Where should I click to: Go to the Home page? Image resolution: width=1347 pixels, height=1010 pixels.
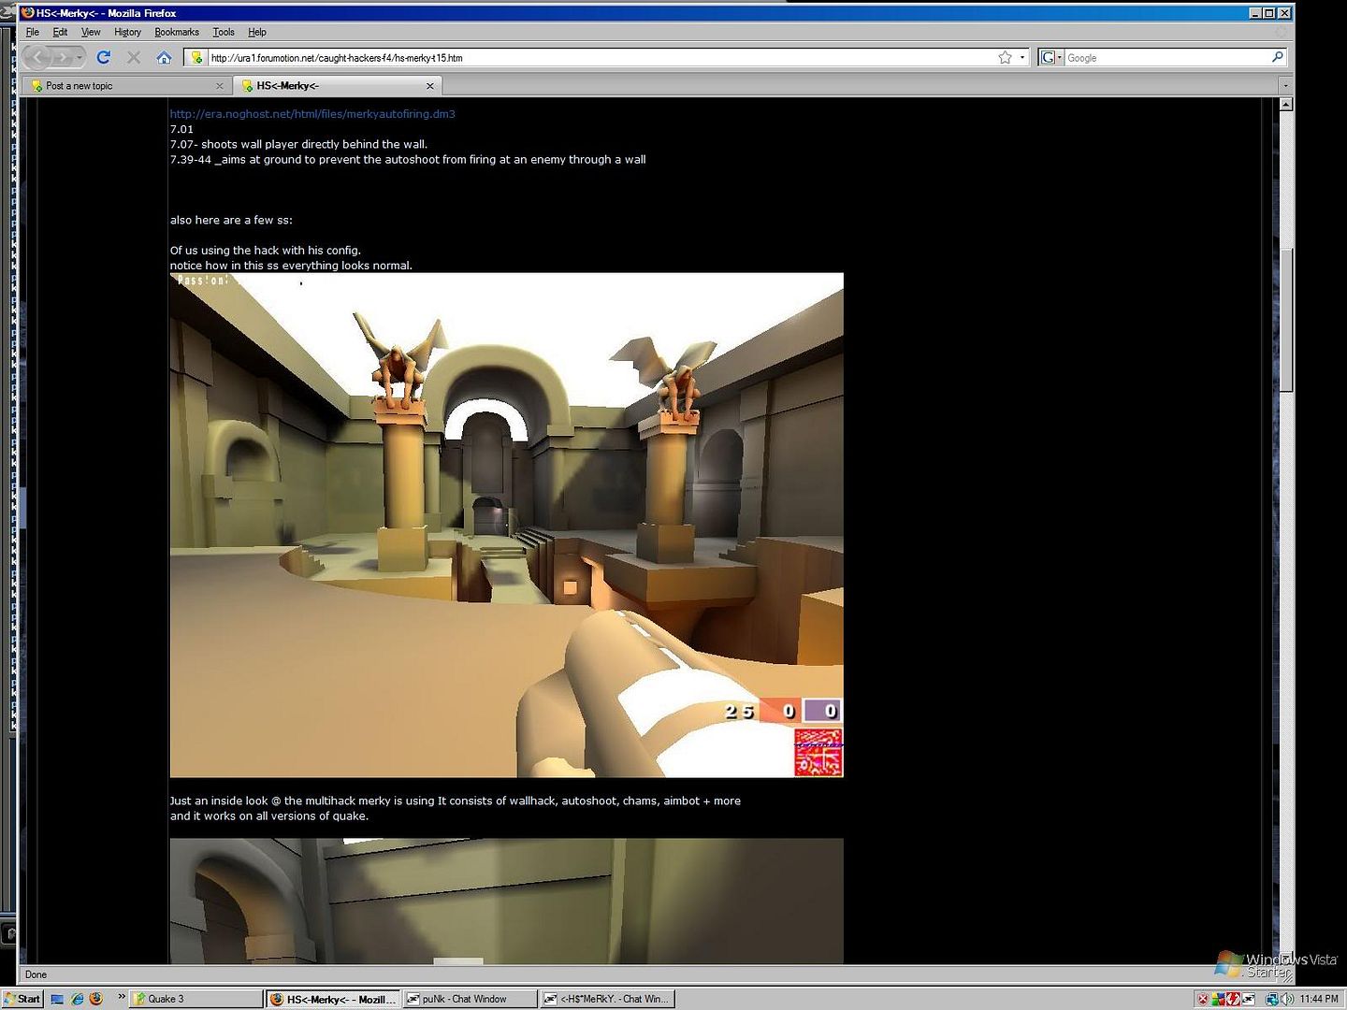coord(164,57)
